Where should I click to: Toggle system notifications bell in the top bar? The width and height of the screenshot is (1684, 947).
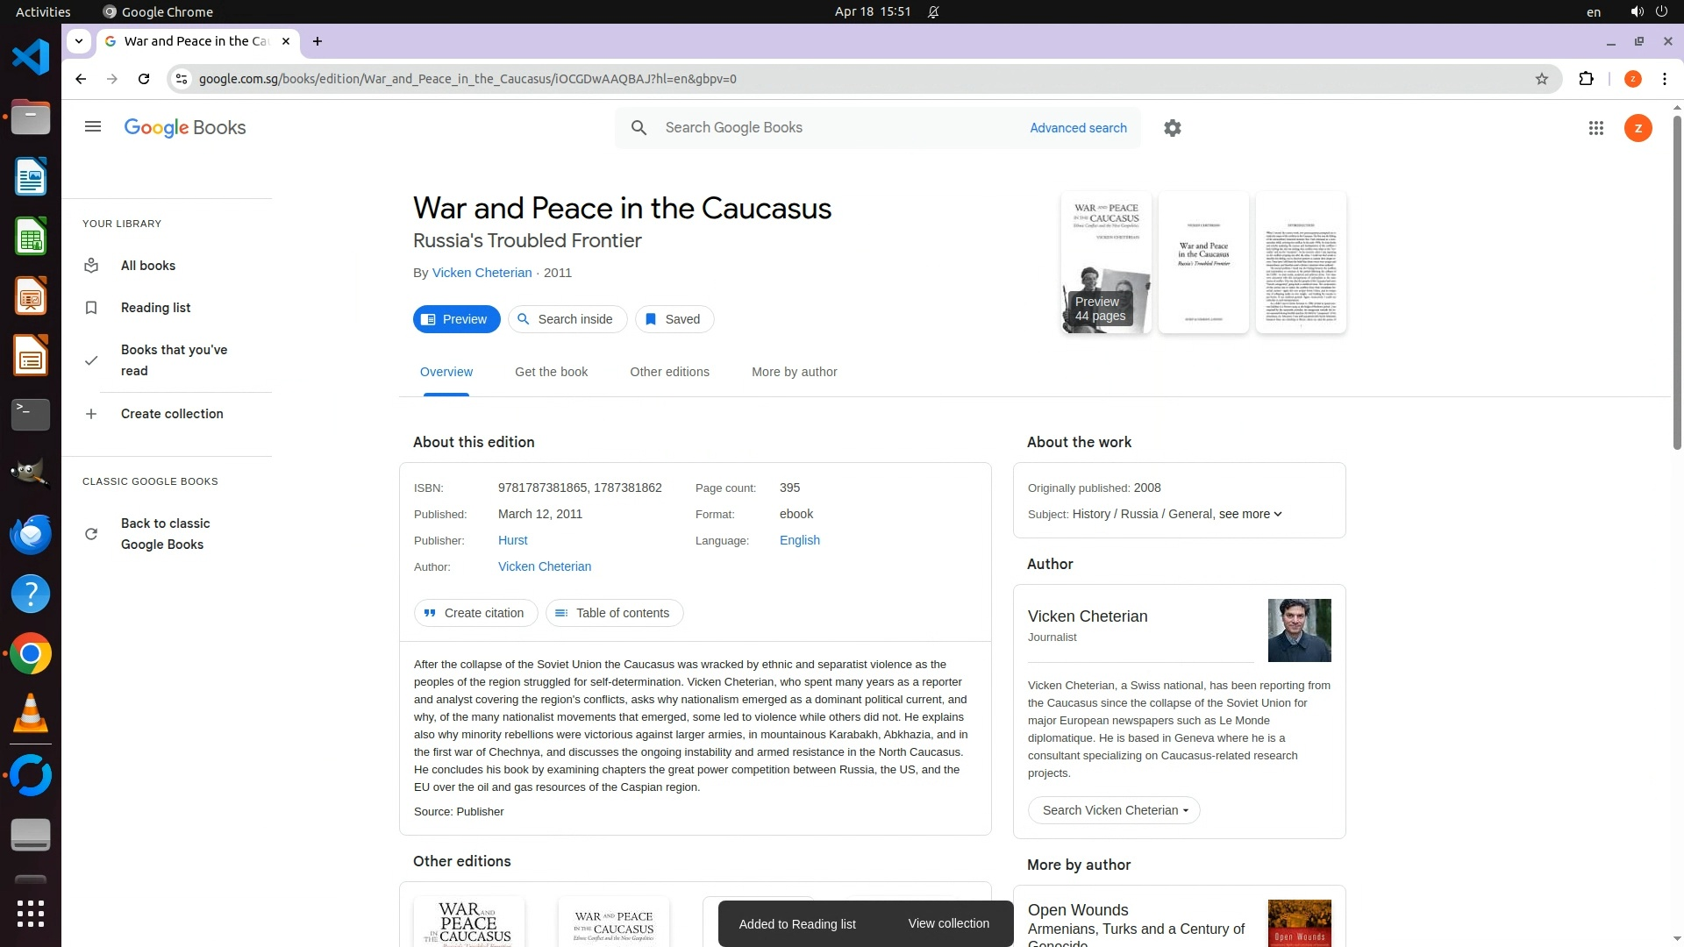933,12
